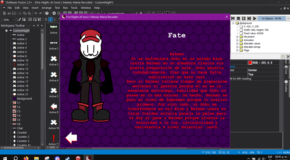Open Windows Start menu

5,158
